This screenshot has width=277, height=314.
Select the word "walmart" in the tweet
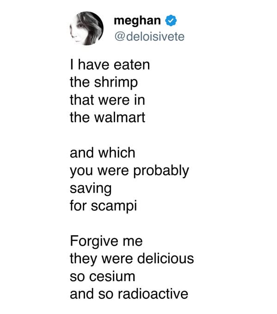[x=120, y=118]
